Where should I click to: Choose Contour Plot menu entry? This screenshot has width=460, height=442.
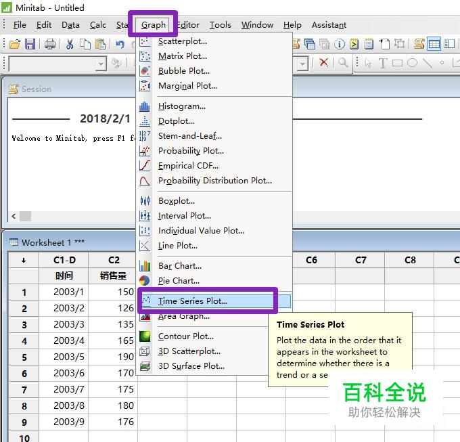tap(203, 336)
